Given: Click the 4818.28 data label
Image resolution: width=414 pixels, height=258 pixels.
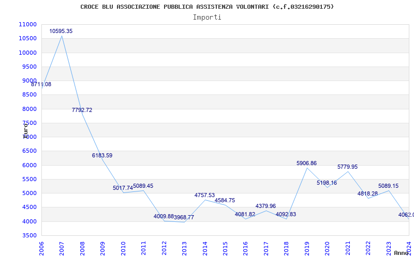Looking at the screenshot, I should pyautogui.click(x=367, y=194).
